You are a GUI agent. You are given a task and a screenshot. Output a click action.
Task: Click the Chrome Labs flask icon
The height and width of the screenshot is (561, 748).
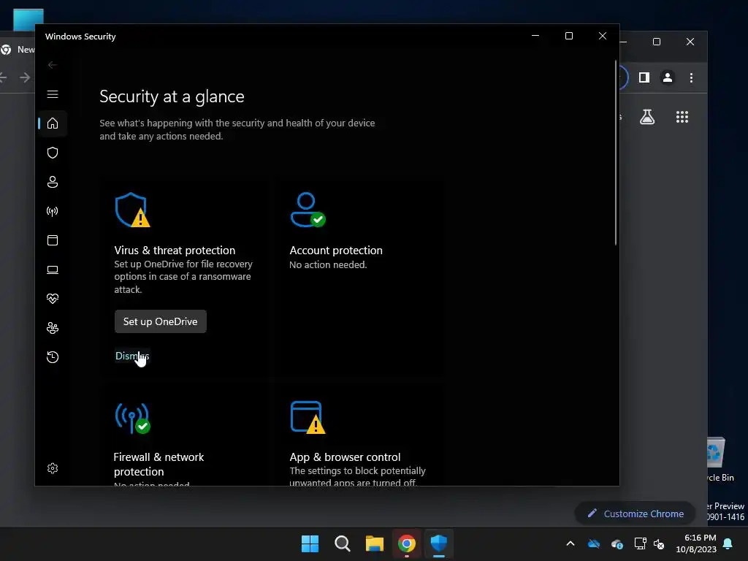647,117
